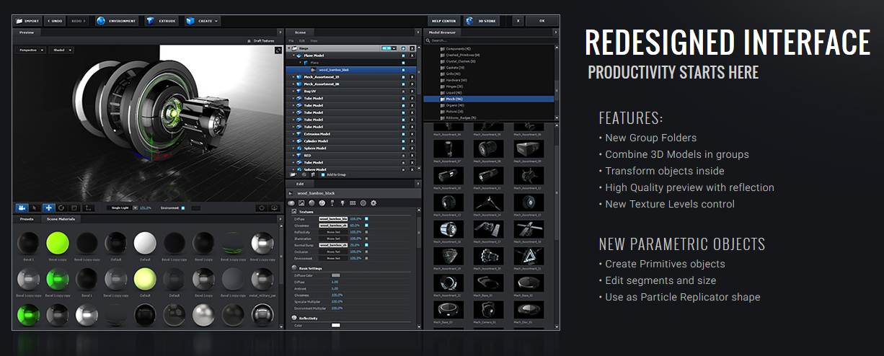Viewport: 884px width, 356px height.
Task: Open the Edit menu in Scene panel
Action: click(302, 40)
